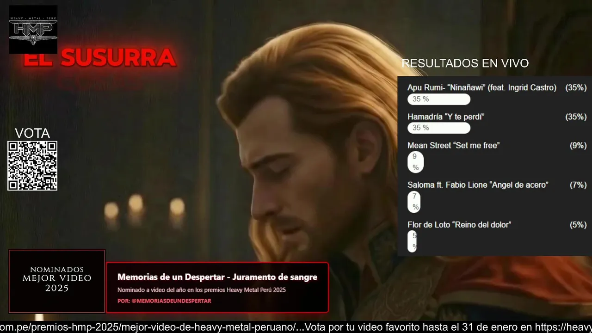Click the scrolling premios-hmp-2025 URL ticker
592x333 pixels.
tap(152, 327)
